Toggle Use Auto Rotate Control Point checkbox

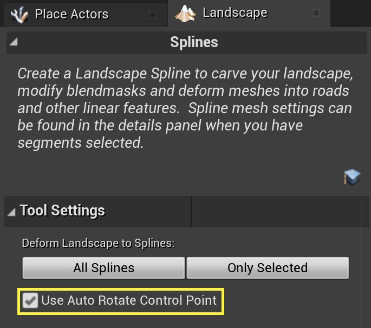pos(30,300)
